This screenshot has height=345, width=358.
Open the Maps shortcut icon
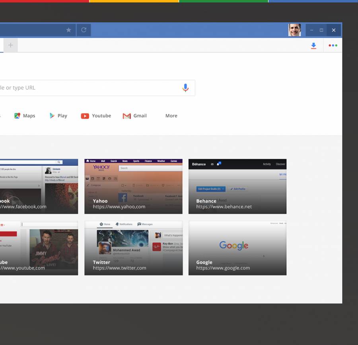18,116
